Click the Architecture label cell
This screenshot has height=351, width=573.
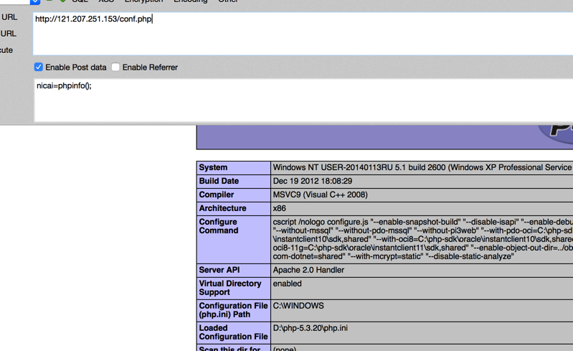click(234, 208)
